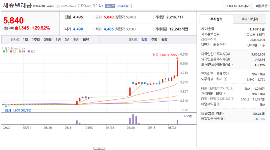
Task: Click the calendar icon beside the date
Action: pos(58,6)
